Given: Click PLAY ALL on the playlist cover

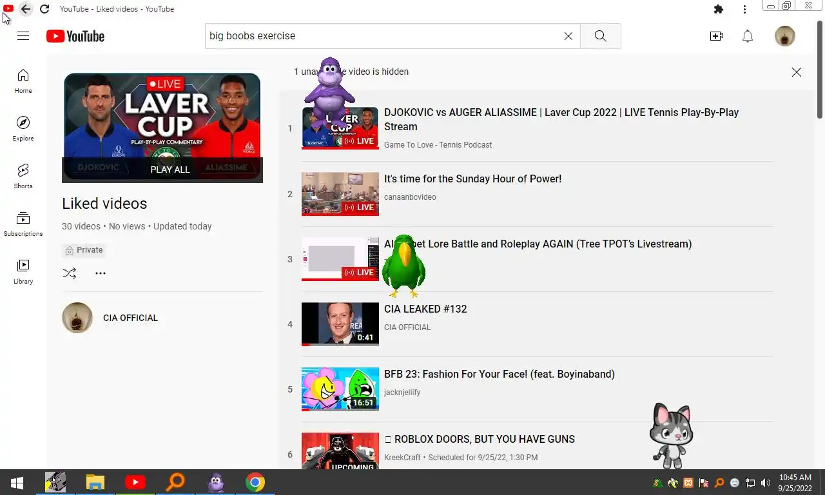Looking at the screenshot, I should coord(170,170).
